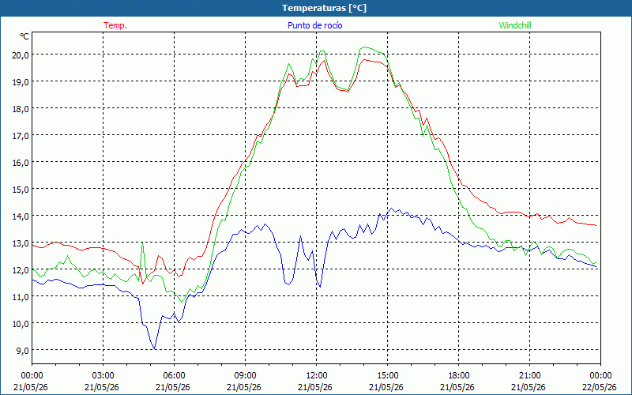Select the blue 'Punto de rocío' legend label
The height and width of the screenshot is (395, 632).
[x=314, y=25]
